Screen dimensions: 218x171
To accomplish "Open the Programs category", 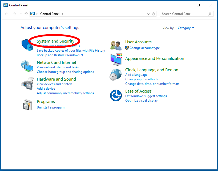I will 46,102.
